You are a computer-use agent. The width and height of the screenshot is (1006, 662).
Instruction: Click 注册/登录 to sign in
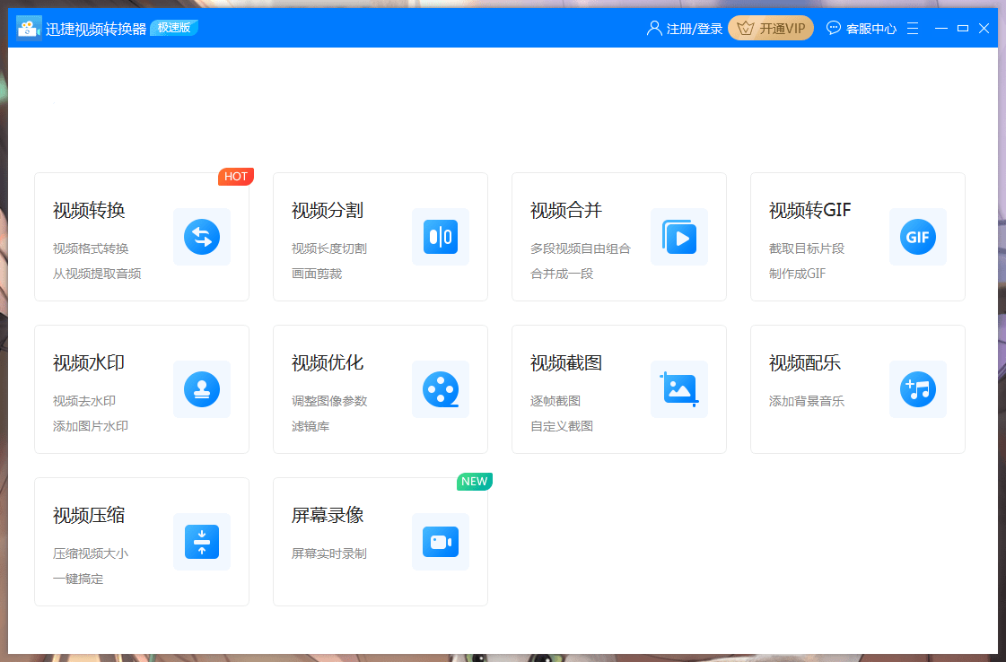[686, 28]
